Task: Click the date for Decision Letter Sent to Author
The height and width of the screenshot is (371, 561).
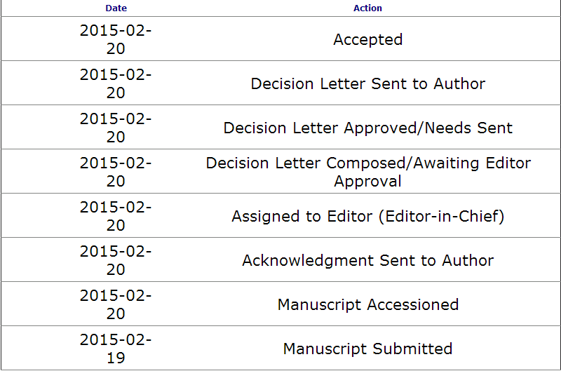Action: [x=116, y=83]
